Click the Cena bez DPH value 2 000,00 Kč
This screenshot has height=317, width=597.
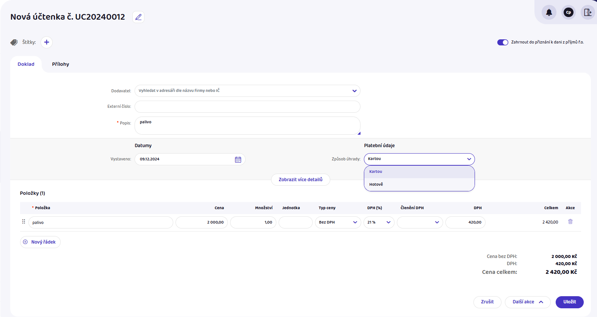pos(564,256)
